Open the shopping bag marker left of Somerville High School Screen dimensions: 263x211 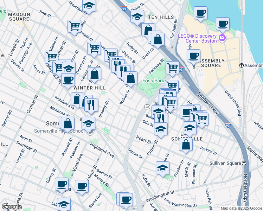[x=68, y=124]
